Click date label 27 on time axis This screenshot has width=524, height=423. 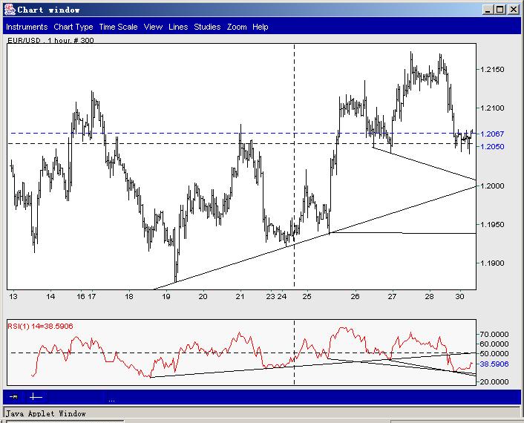pos(392,296)
